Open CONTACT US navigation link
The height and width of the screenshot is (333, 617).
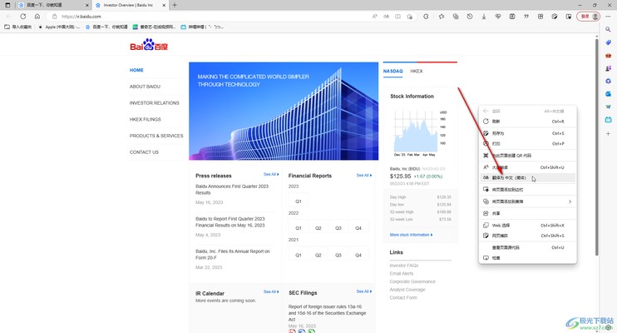pyautogui.click(x=144, y=152)
